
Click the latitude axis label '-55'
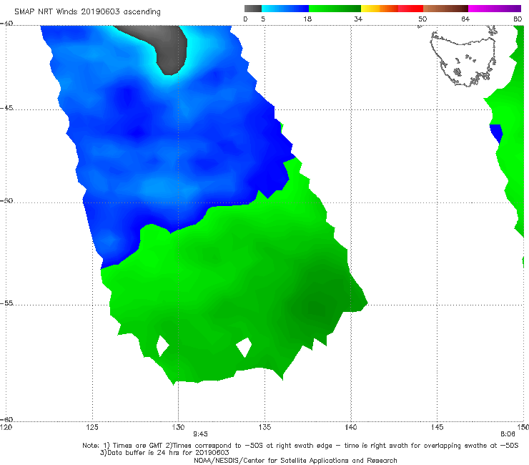click(6, 303)
